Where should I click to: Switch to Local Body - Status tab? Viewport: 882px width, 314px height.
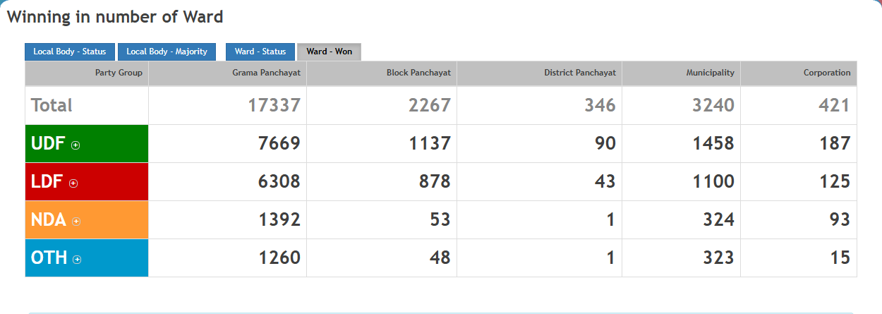pos(69,52)
